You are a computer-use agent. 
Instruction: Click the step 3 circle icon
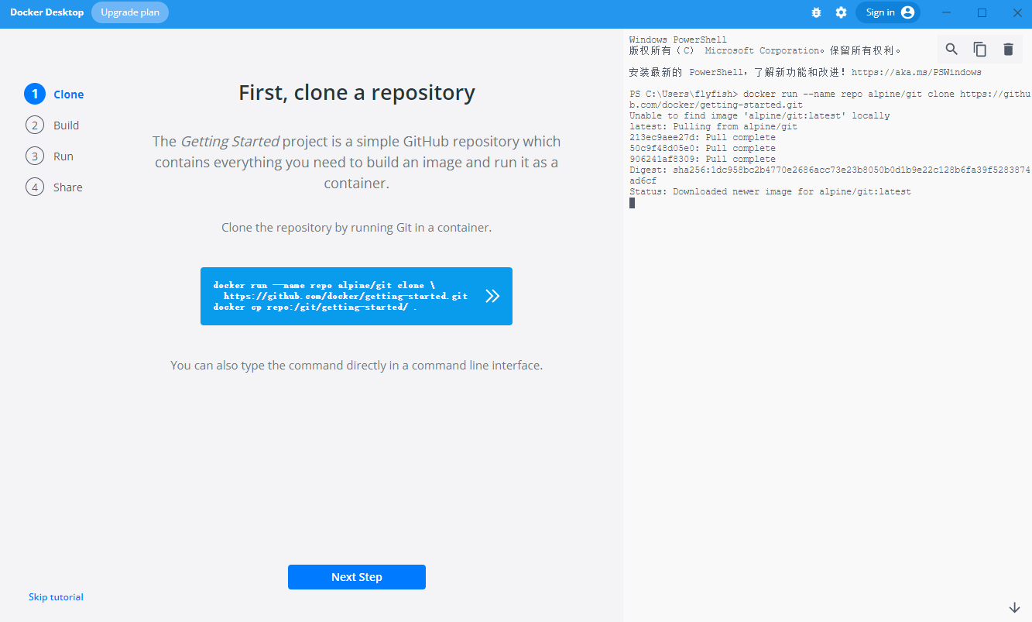coord(35,156)
